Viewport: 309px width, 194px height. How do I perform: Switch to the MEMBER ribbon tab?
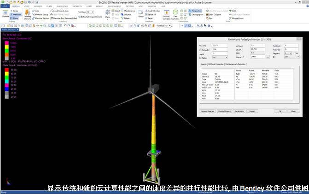(x=38, y=6)
